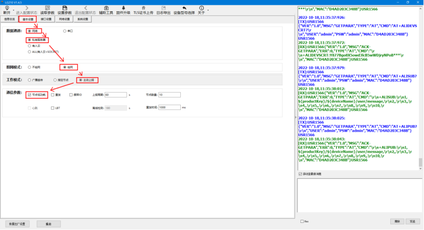Select the 有人云 data channel radio option
Viewport: 424px width, 230px height.
29,45
